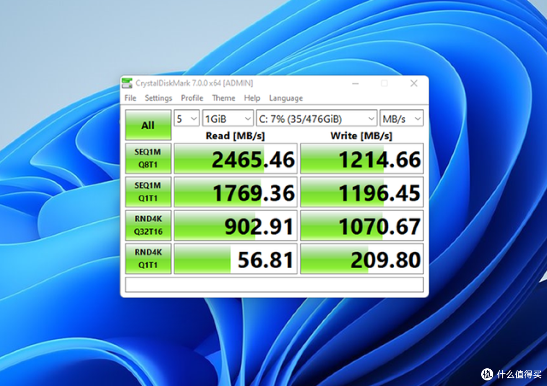Run the RND4K Q1T1 test
The height and width of the screenshot is (386, 547).
[x=148, y=259]
